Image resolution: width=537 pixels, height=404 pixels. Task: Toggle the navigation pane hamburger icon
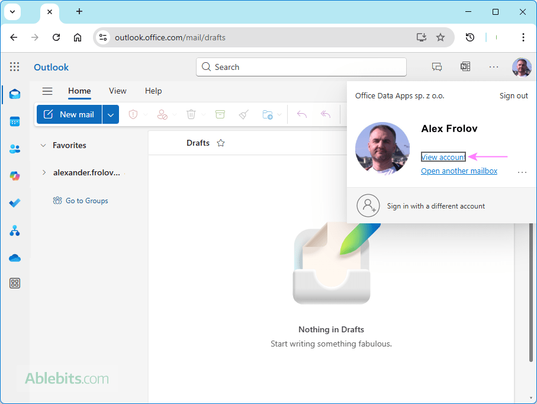tap(47, 91)
